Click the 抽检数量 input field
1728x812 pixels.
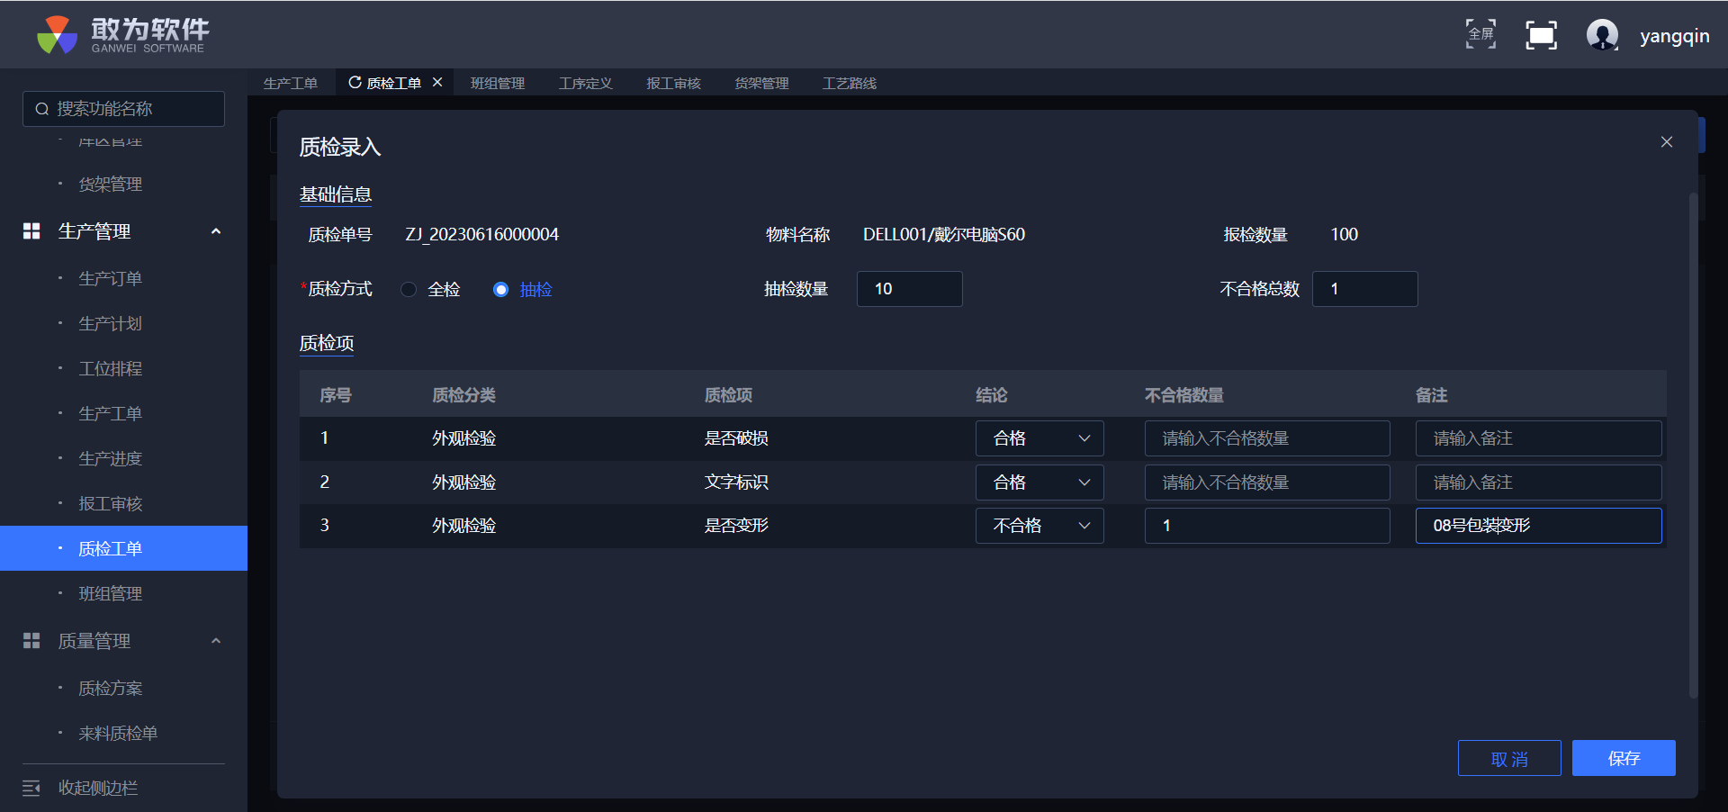(x=909, y=289)
